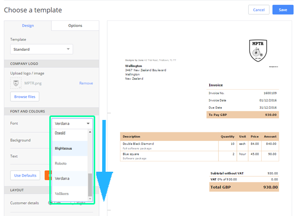Click Use Defaults button

point(25,175)
